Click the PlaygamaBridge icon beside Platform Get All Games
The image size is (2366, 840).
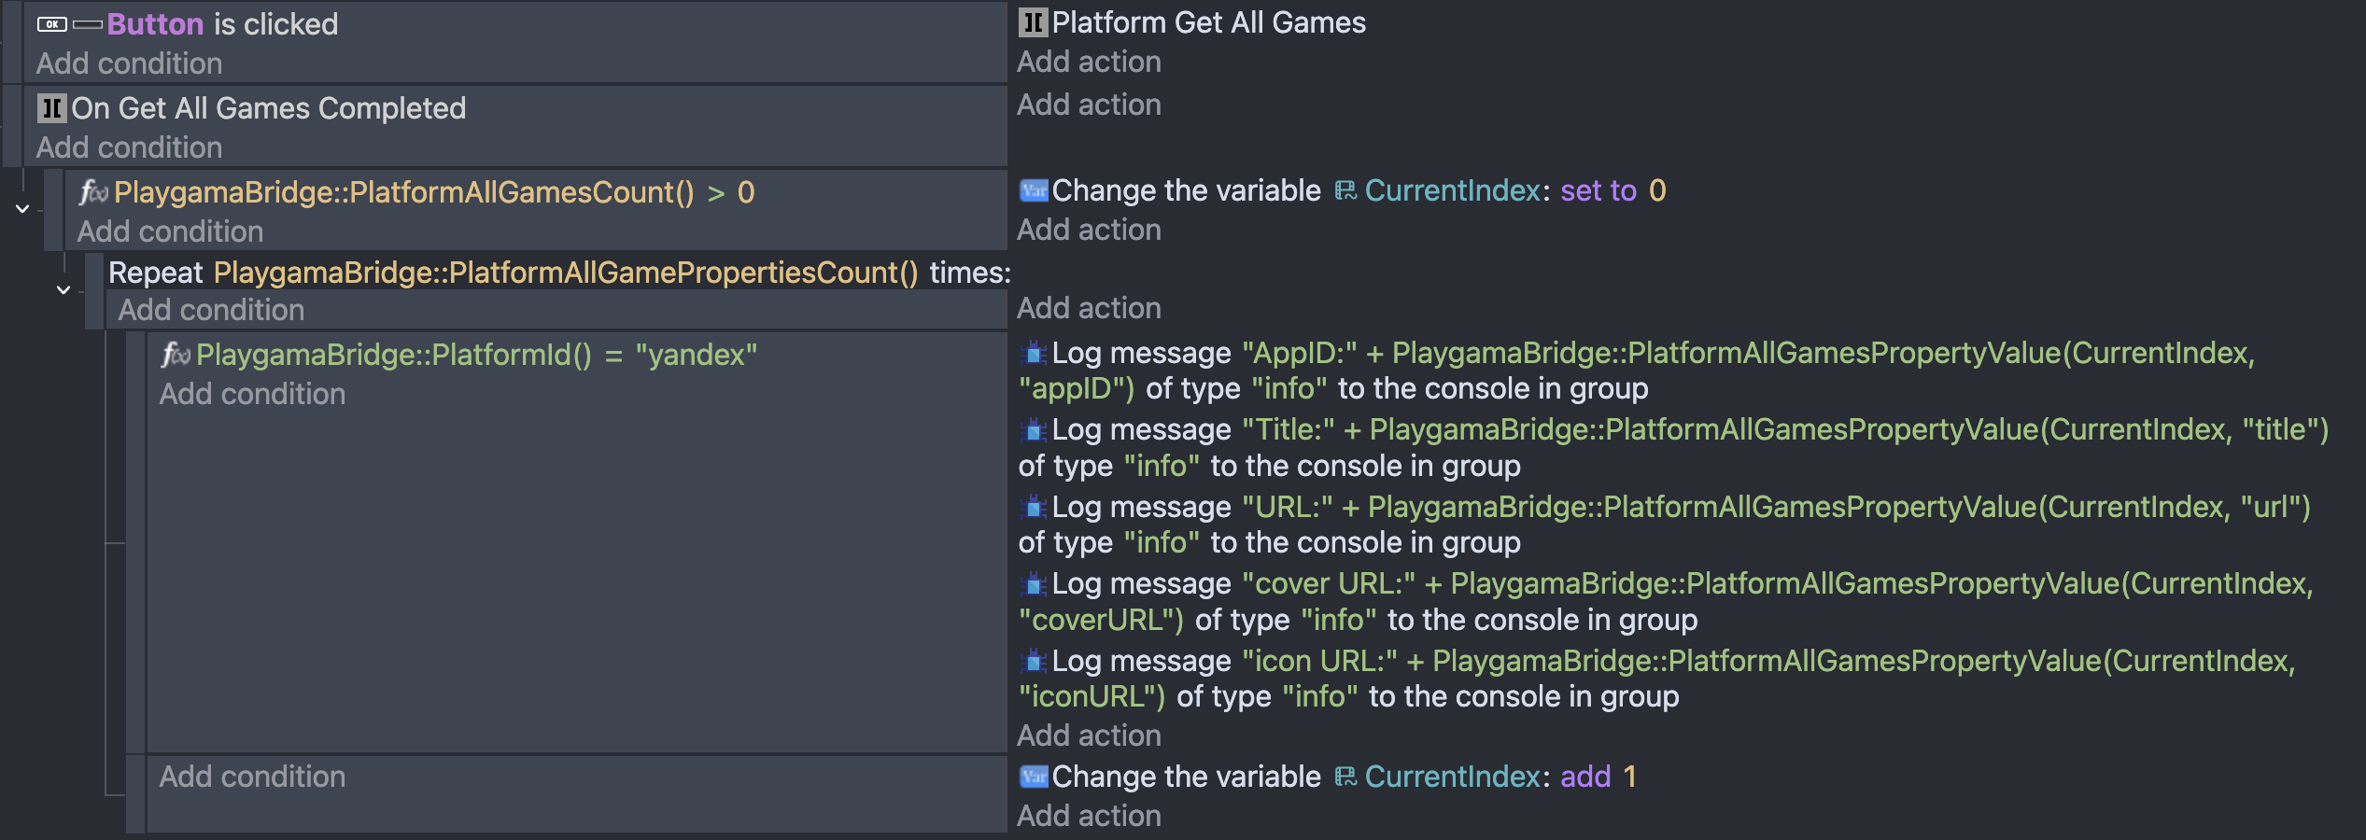1032,22
